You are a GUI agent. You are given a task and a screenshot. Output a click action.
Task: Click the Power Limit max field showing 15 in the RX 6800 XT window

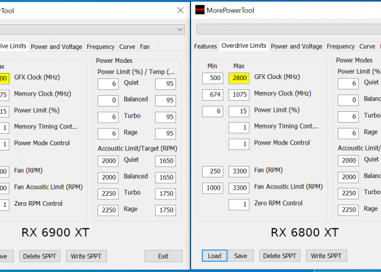pos(239,111)
